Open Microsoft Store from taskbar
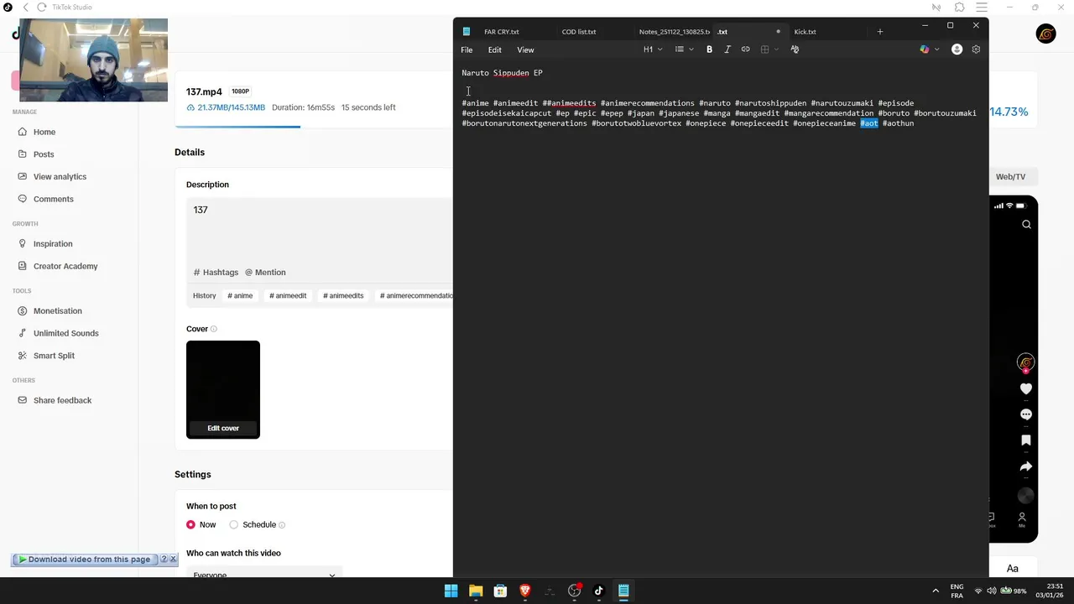The width and height of the screenshot is (1074, 604). (x=500, y=591)
